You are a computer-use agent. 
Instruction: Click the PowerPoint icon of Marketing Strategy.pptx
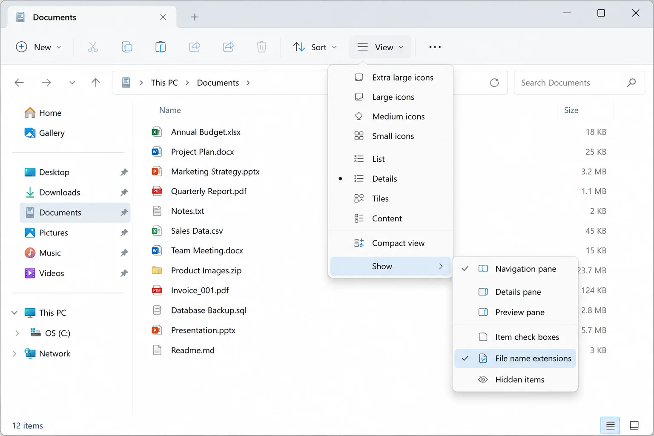157,172
